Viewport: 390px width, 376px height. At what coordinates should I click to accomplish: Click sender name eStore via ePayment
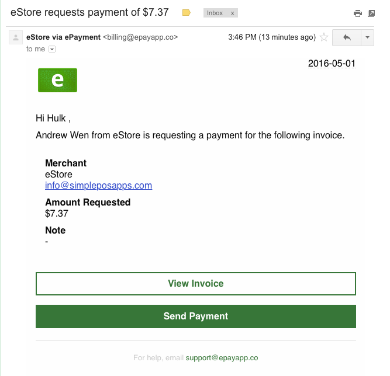point(63,37)
